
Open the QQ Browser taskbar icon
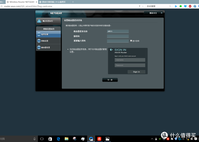[x=91, y=139]
